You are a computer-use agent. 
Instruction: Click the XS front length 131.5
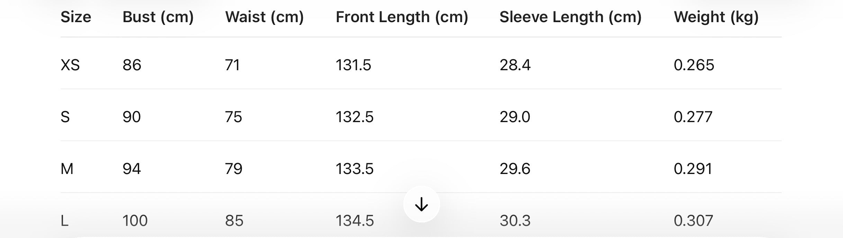(x=353, y=65)
